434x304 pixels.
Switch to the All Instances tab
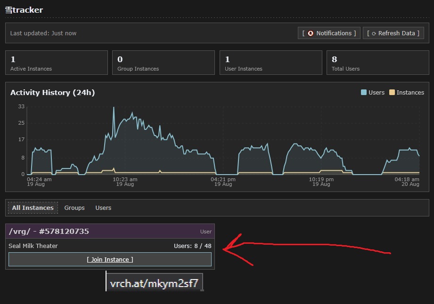33,208
